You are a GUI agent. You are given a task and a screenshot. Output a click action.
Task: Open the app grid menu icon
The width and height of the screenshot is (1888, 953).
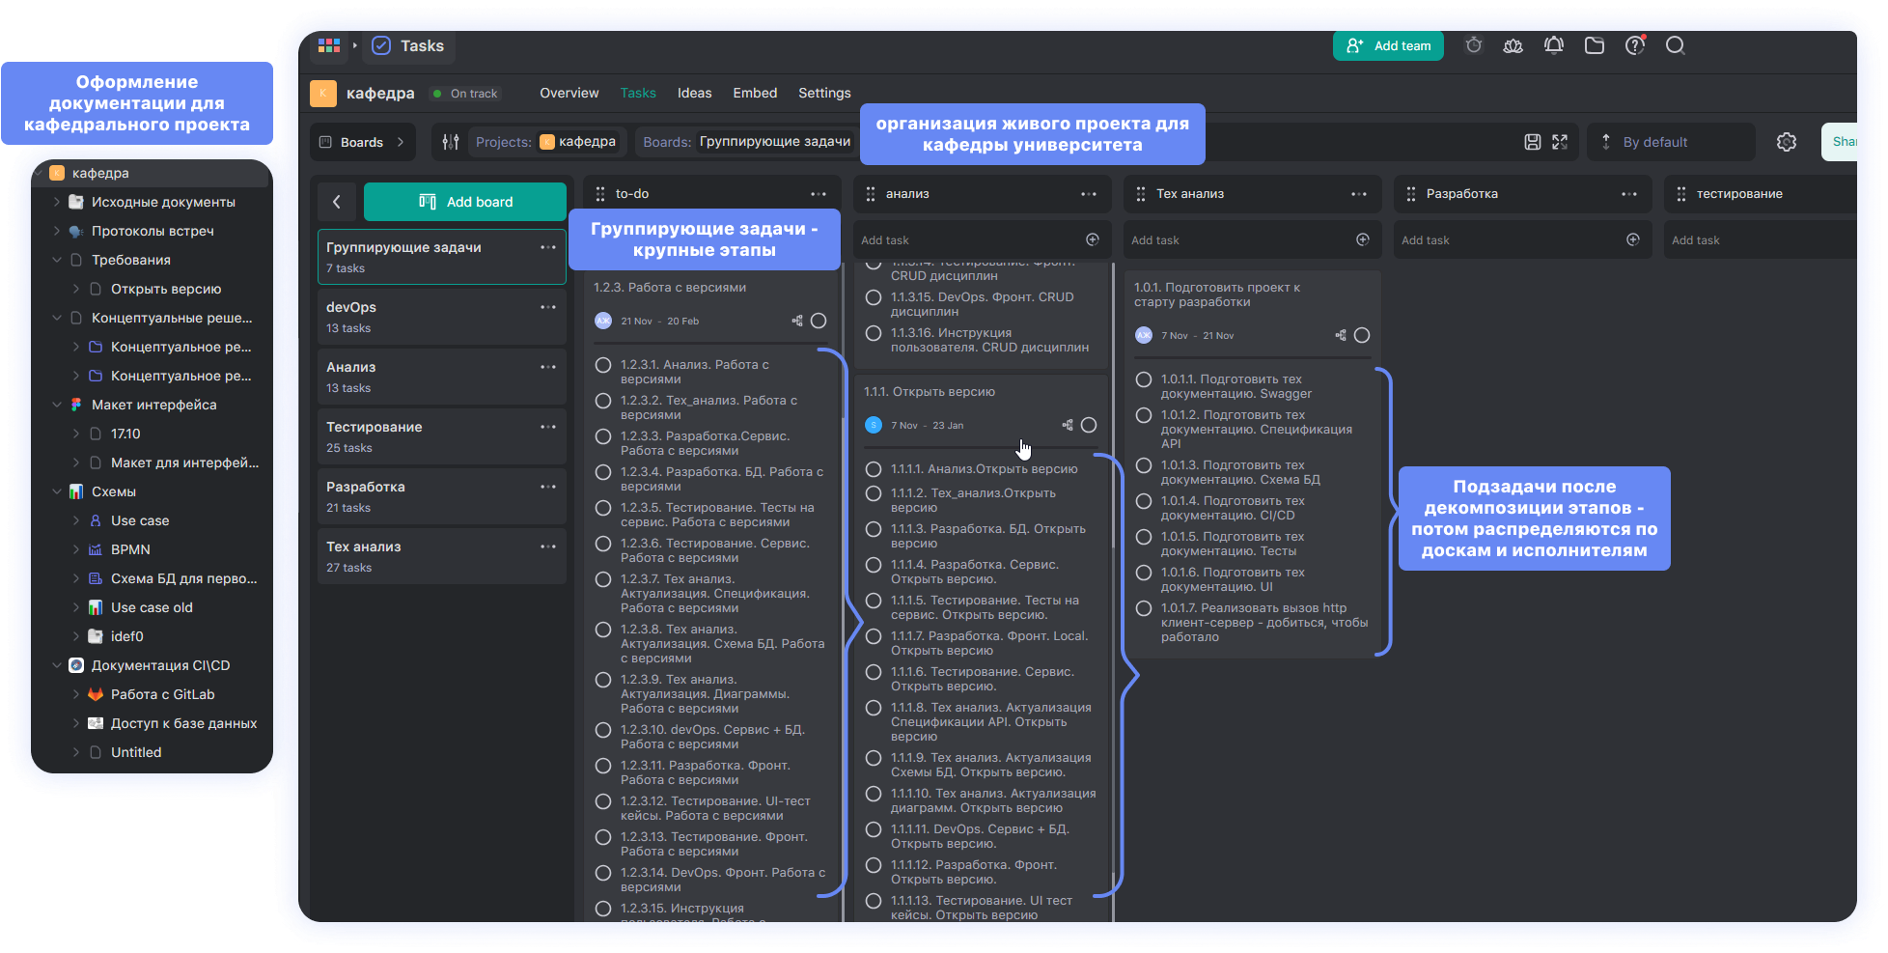tap(328, 45)
